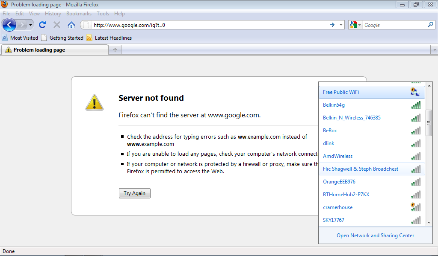Open the History menu

53,14
